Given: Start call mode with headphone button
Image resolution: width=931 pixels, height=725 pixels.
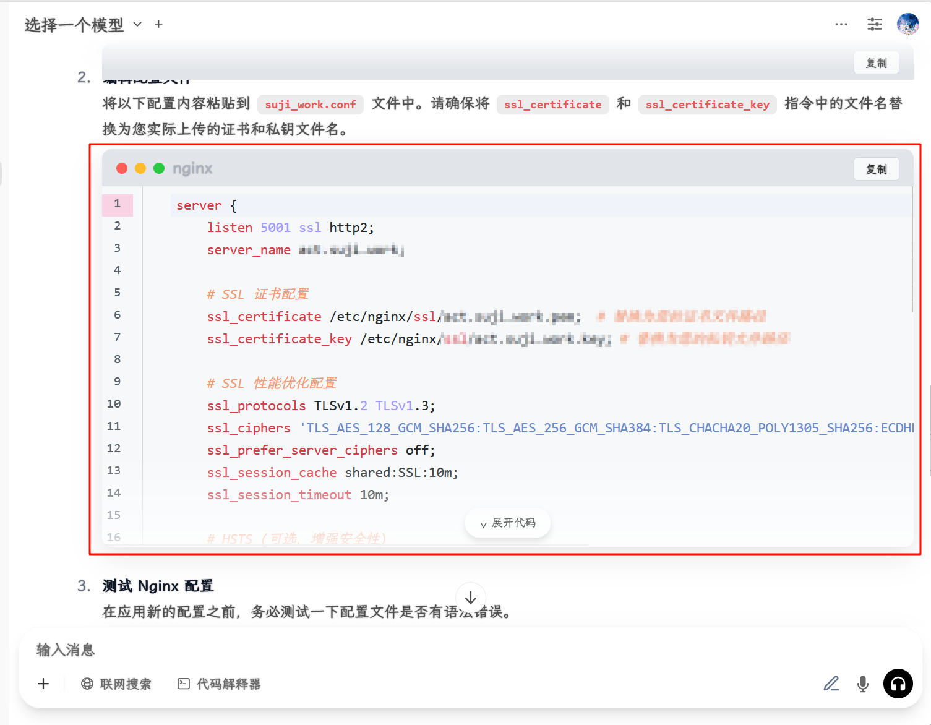Looking at the screenshot, I should tap(898, 684).
